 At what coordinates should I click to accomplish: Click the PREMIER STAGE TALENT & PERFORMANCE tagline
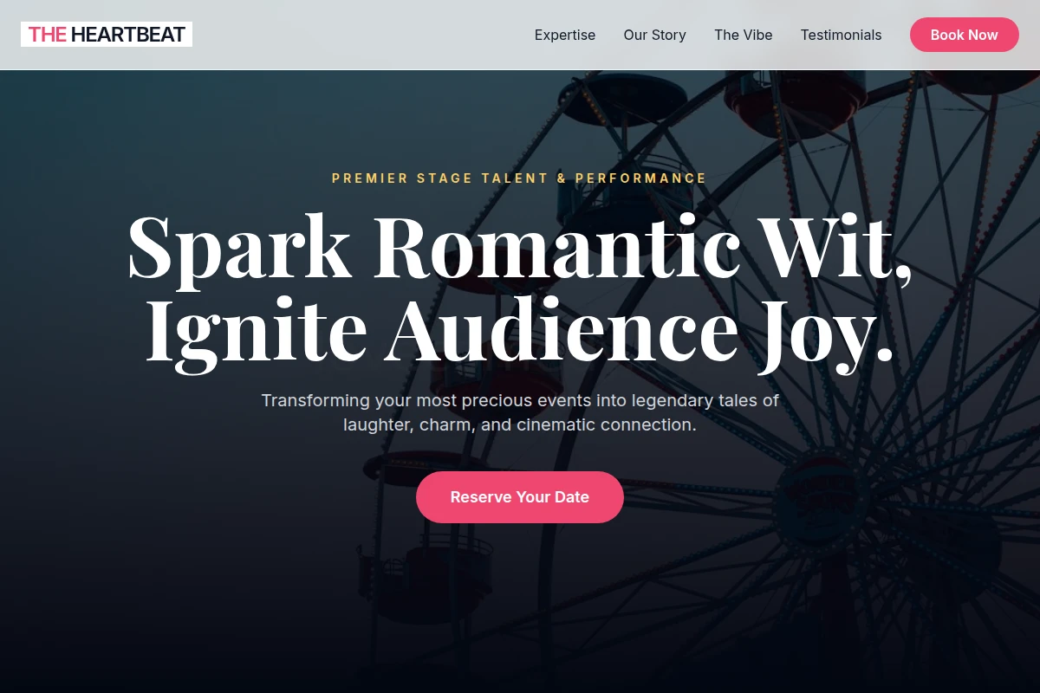tap(520, 178)
